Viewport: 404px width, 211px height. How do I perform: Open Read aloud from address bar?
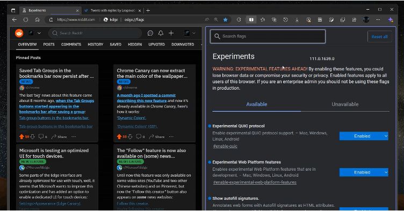click(207, 19)
